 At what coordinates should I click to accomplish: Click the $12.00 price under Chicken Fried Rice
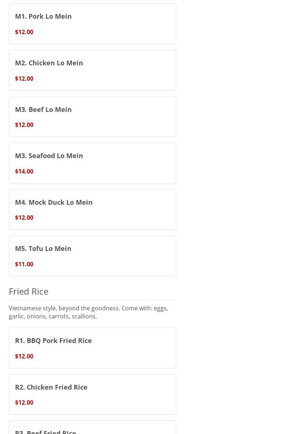click(x=24, y=402)
